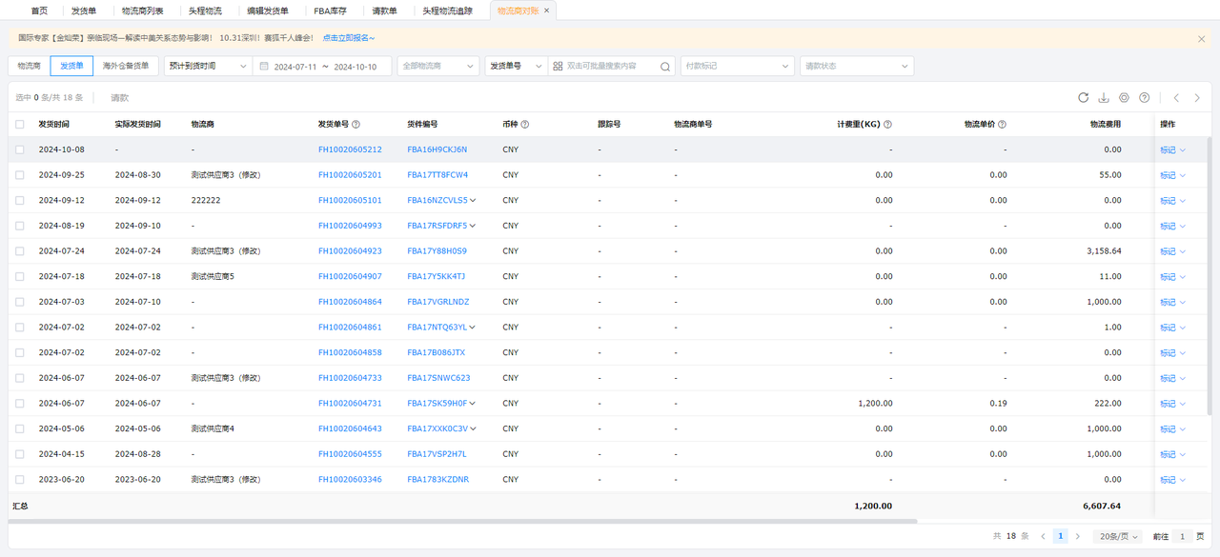Click the refresh icon above the table

pos(1083,97)
